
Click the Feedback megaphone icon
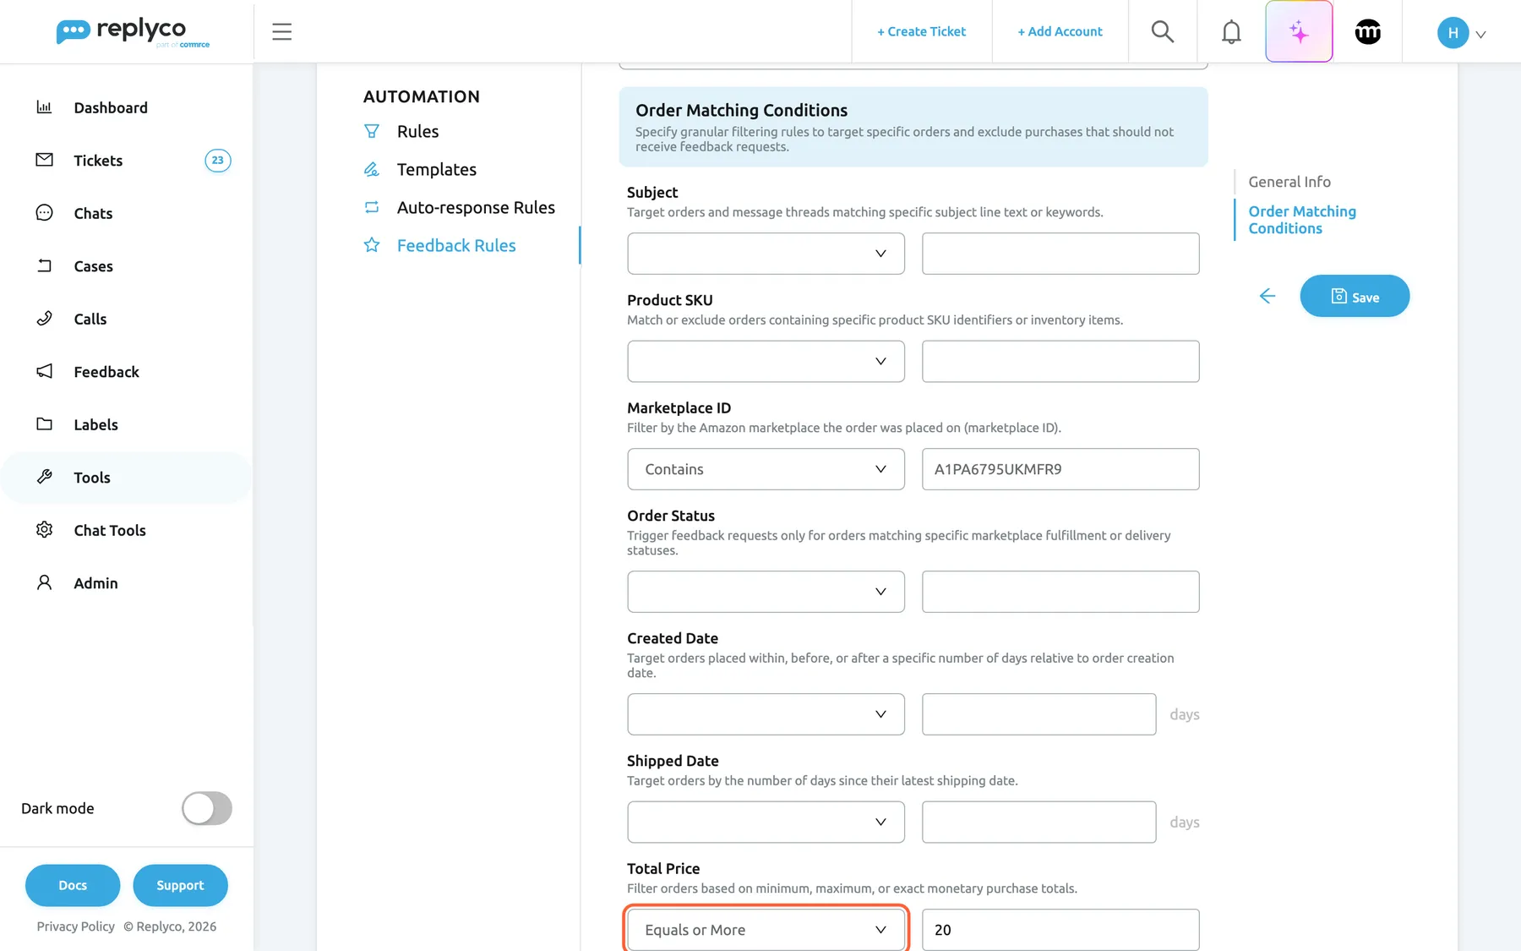(x=45, y=371)
